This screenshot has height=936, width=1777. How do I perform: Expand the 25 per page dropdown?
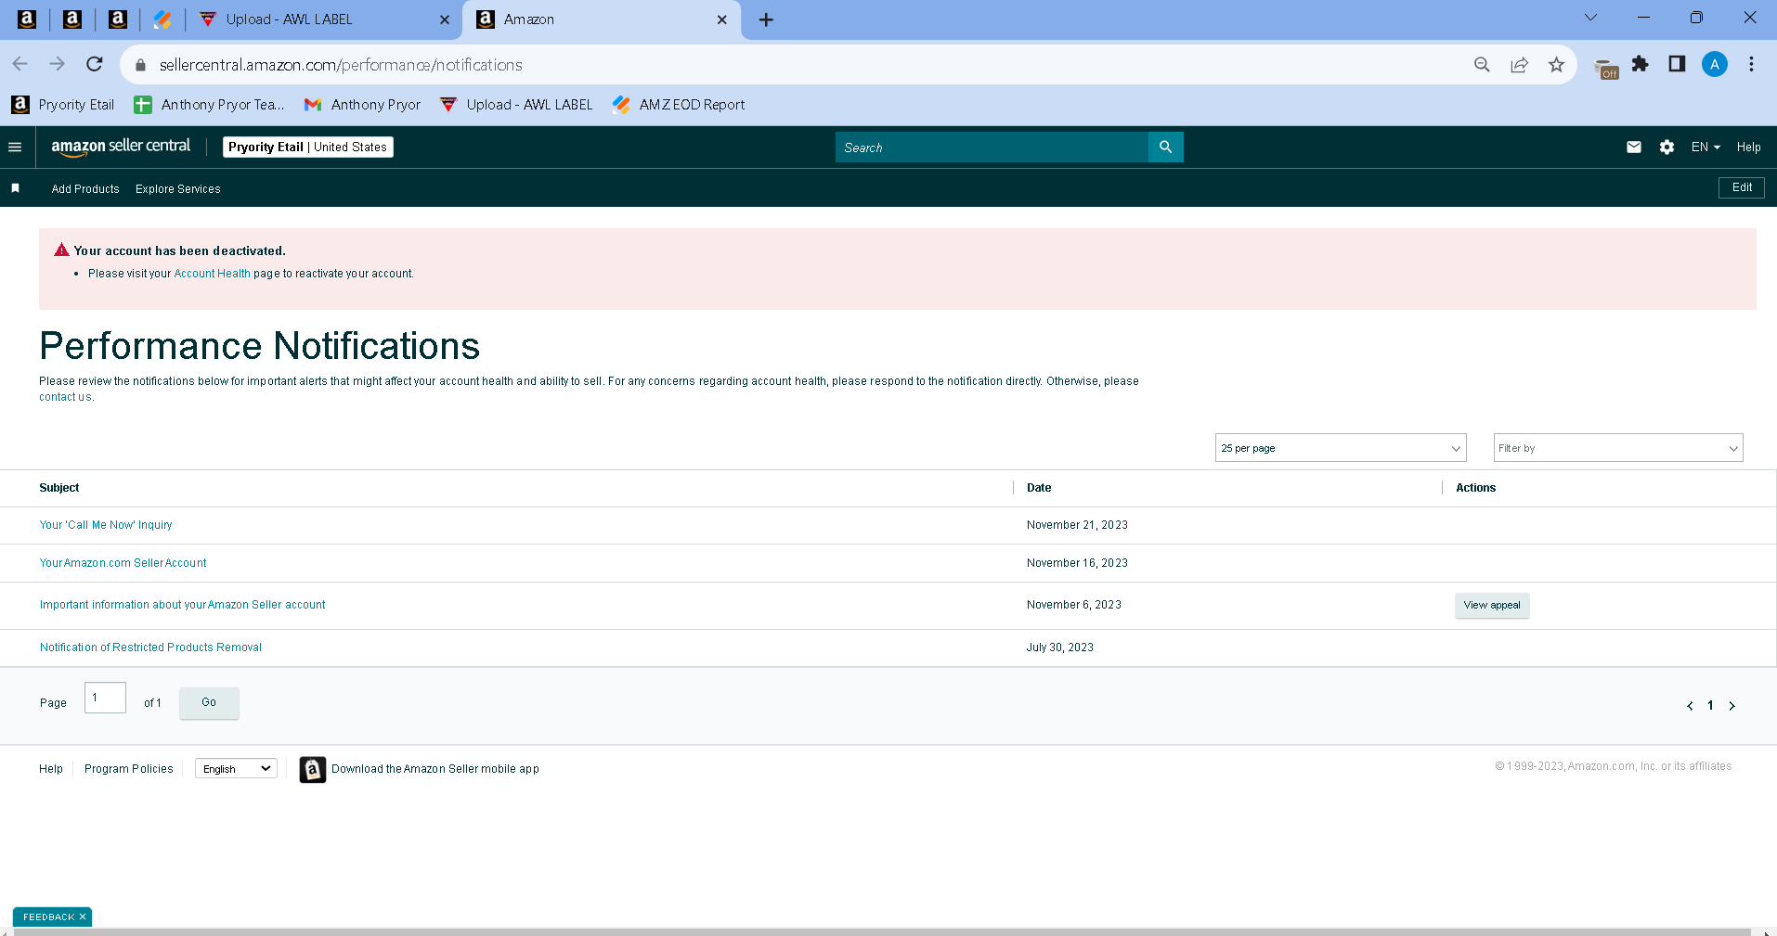point(1341,448)
